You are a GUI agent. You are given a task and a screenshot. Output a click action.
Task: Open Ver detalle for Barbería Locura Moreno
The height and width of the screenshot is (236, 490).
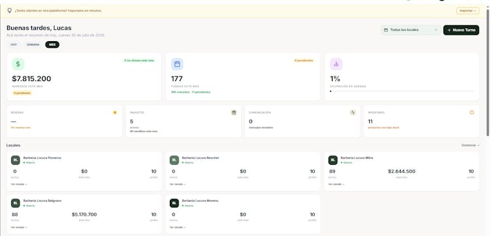[178, 228]
